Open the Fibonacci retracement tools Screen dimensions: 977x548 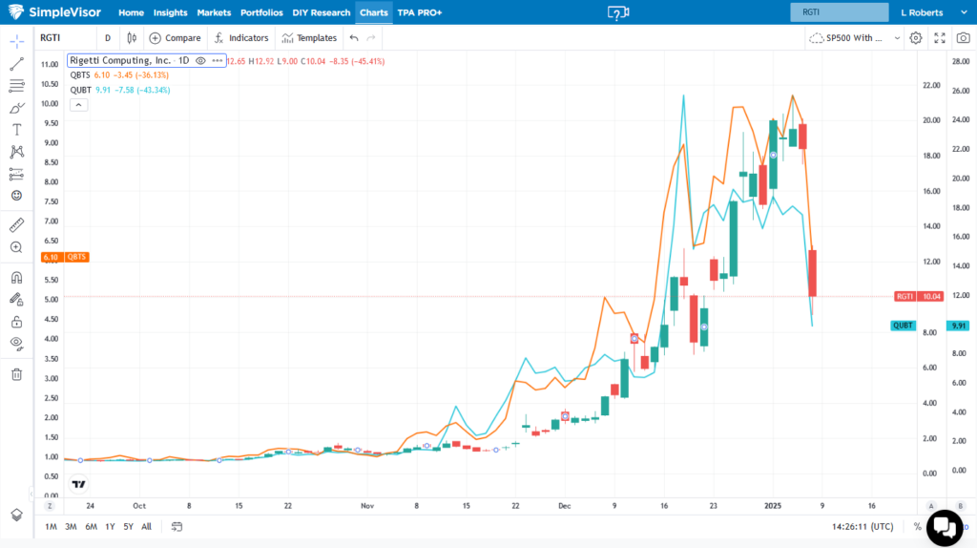[17, 85]
